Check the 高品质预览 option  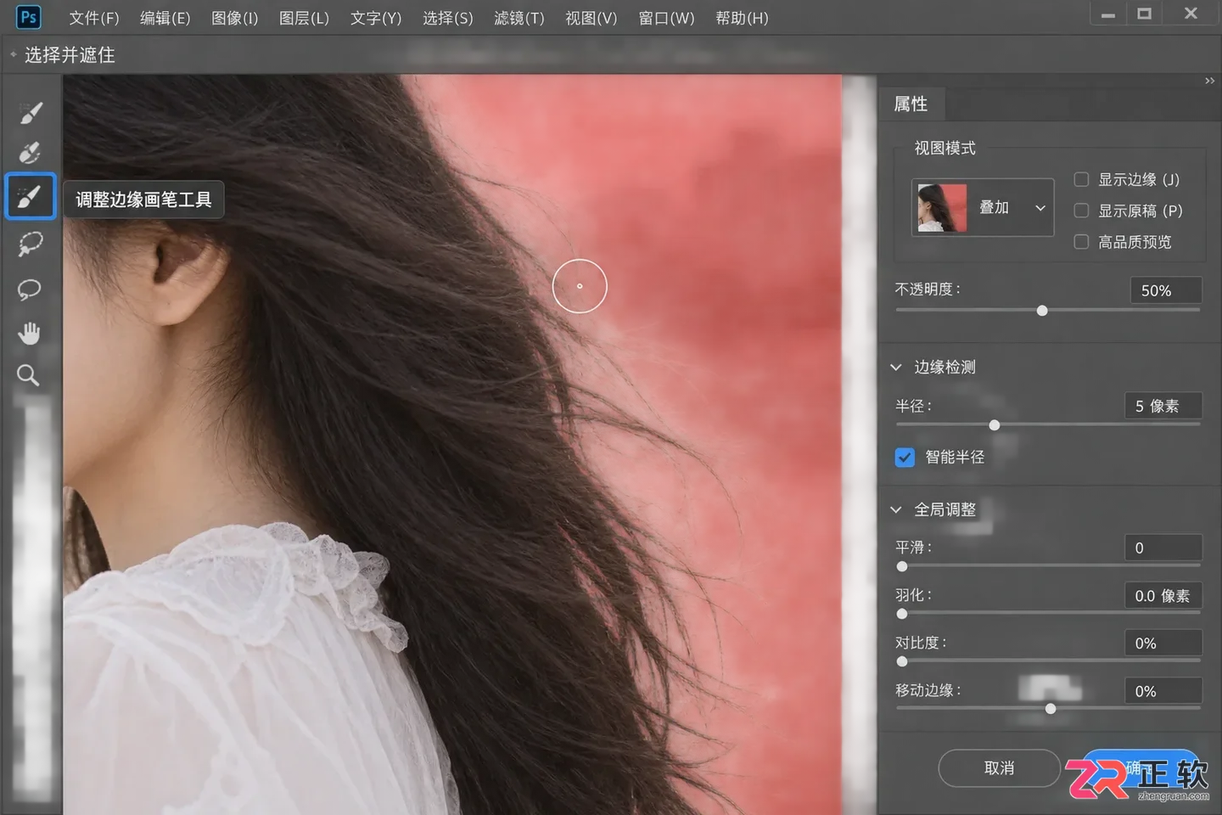[x=1081, y=242]
